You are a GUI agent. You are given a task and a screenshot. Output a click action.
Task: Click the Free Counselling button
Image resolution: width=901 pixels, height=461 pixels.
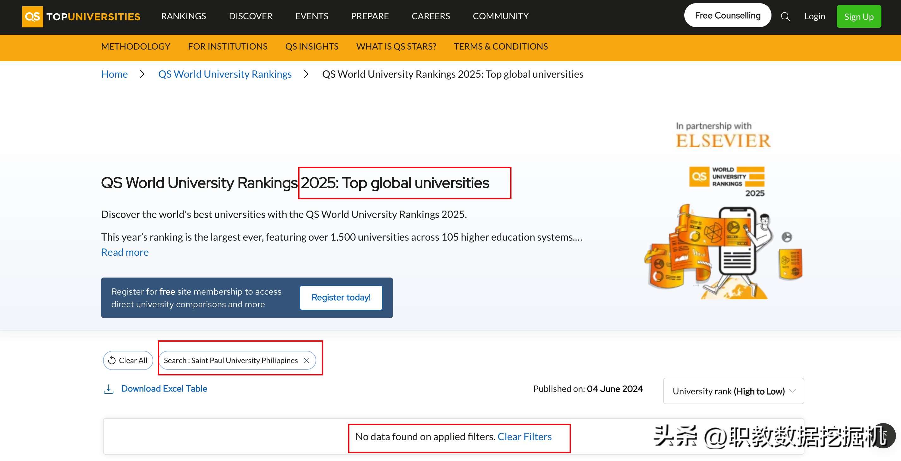728,15
